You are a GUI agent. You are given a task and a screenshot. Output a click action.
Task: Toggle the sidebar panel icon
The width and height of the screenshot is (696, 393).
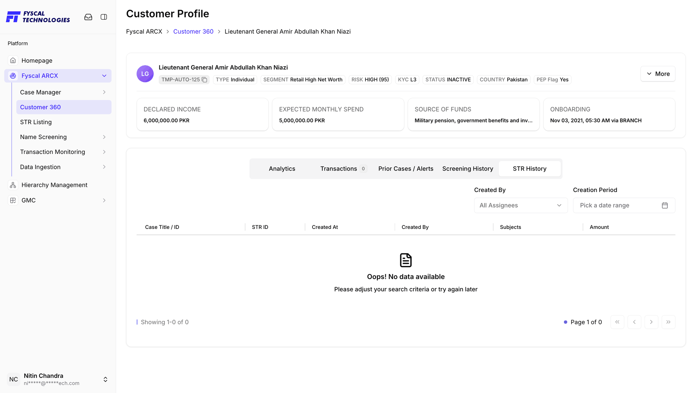click(x=104, y=17)
